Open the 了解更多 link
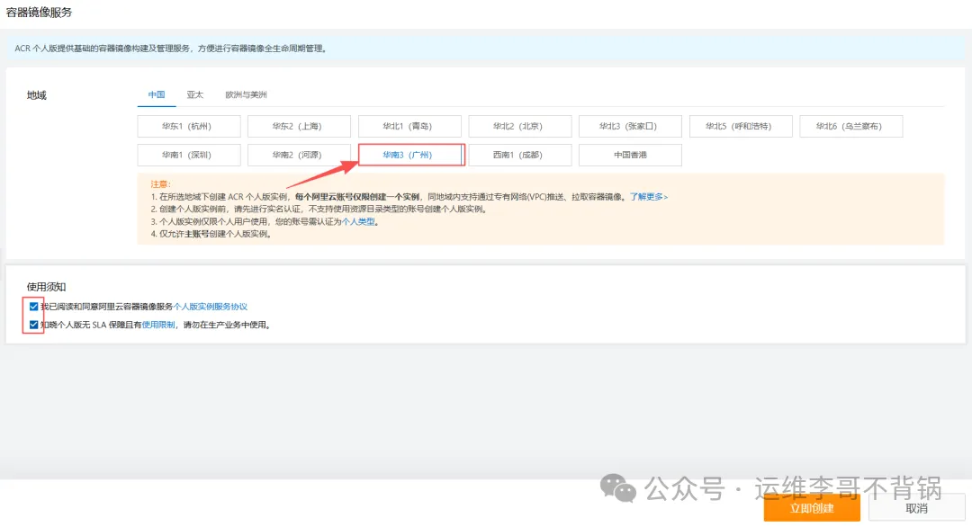Screen dimensions: 972x527 648,196
